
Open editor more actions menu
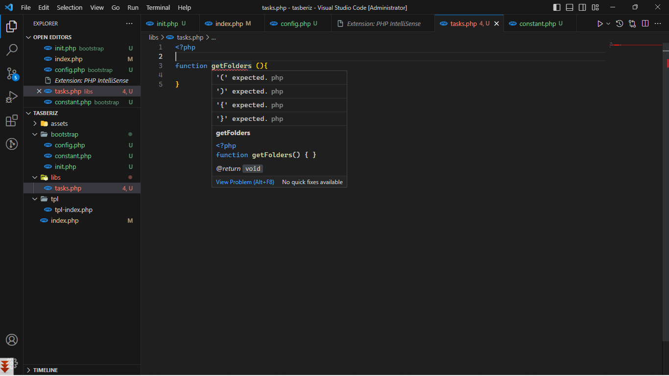[659, 23]
